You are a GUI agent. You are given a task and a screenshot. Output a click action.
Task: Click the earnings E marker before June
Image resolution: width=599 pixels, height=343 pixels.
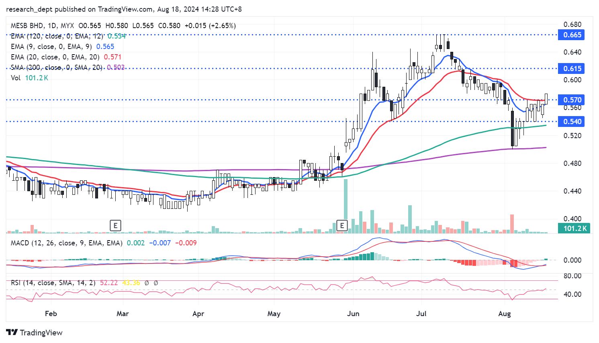pos(342,225)
